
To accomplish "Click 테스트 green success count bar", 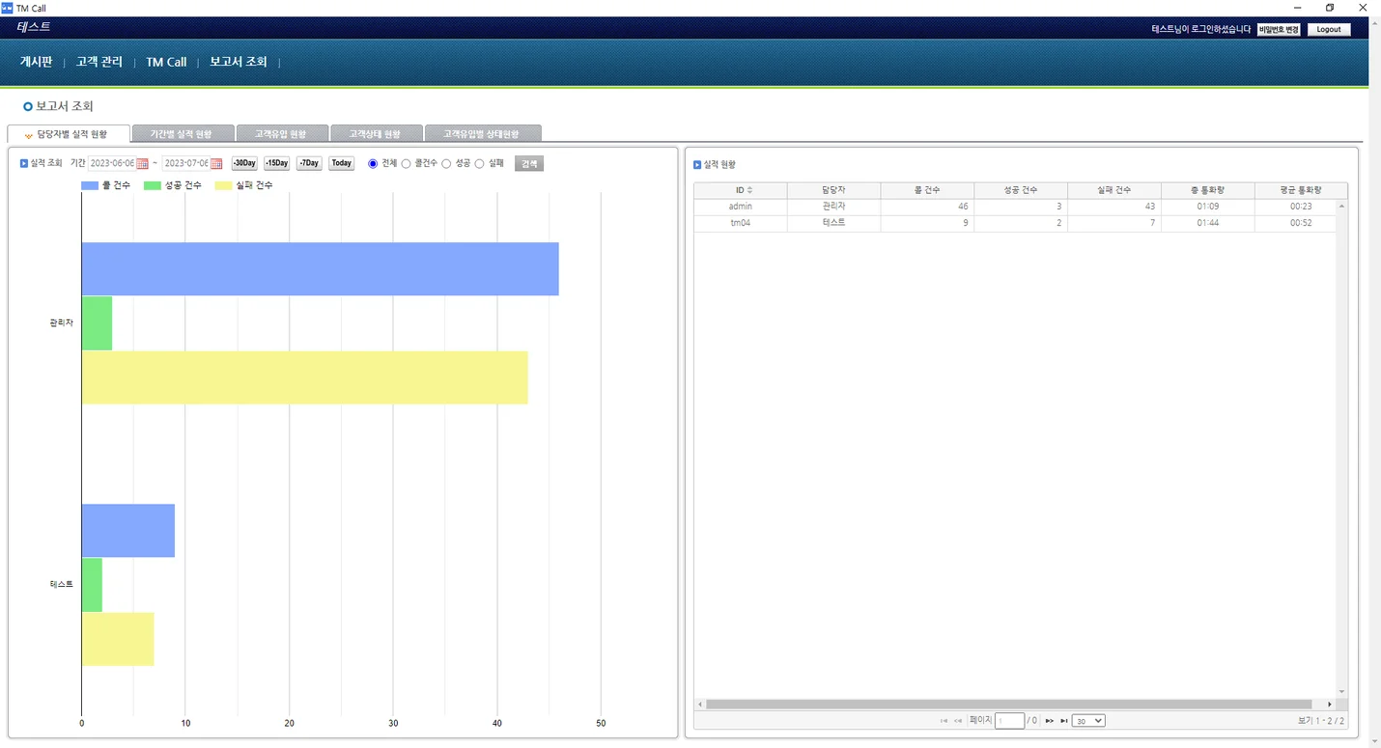I will point(92,585).
